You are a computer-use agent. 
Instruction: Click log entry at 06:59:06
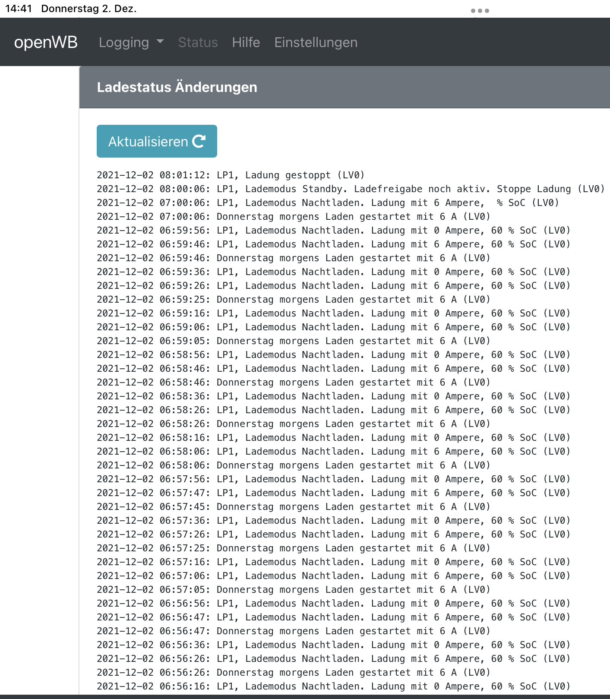tap(334, 327)
